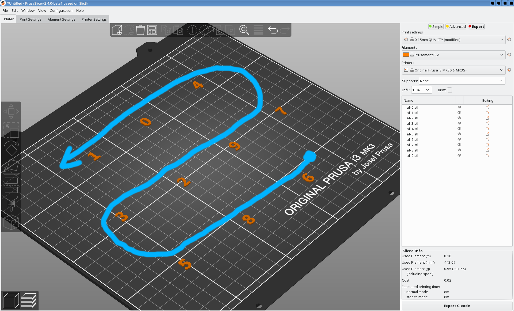
Task: Switch to sliced layers preview
Action: click(29, 301)
